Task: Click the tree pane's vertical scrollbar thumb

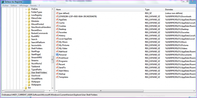Action: click(x=53, y=60)
